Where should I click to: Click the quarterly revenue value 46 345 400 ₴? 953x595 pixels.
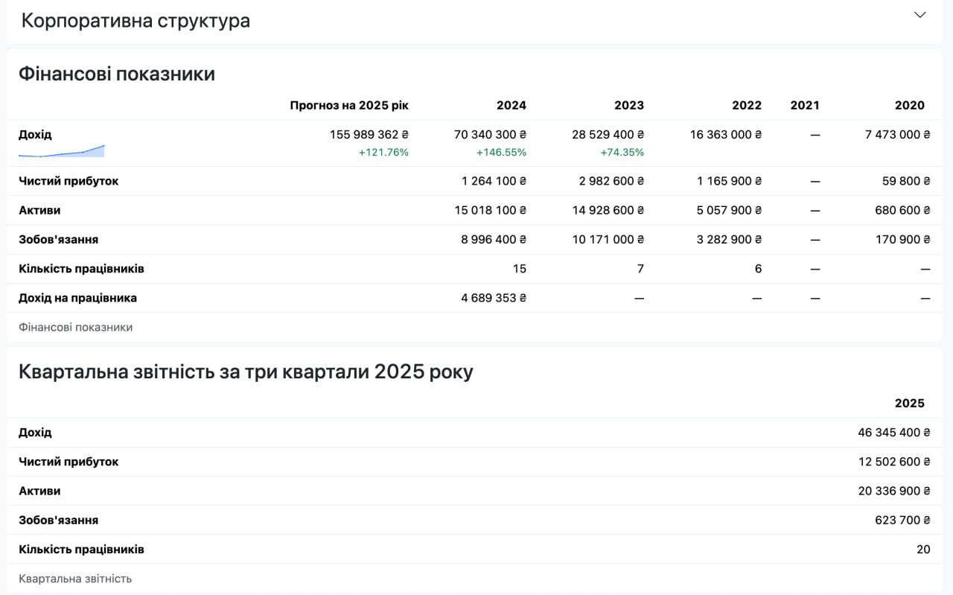tap(894, 433)
